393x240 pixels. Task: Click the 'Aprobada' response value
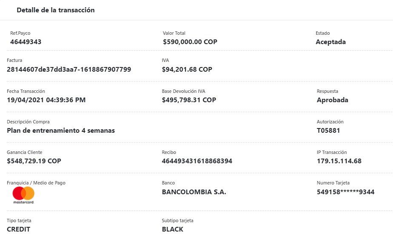click(x=332, y=100)
